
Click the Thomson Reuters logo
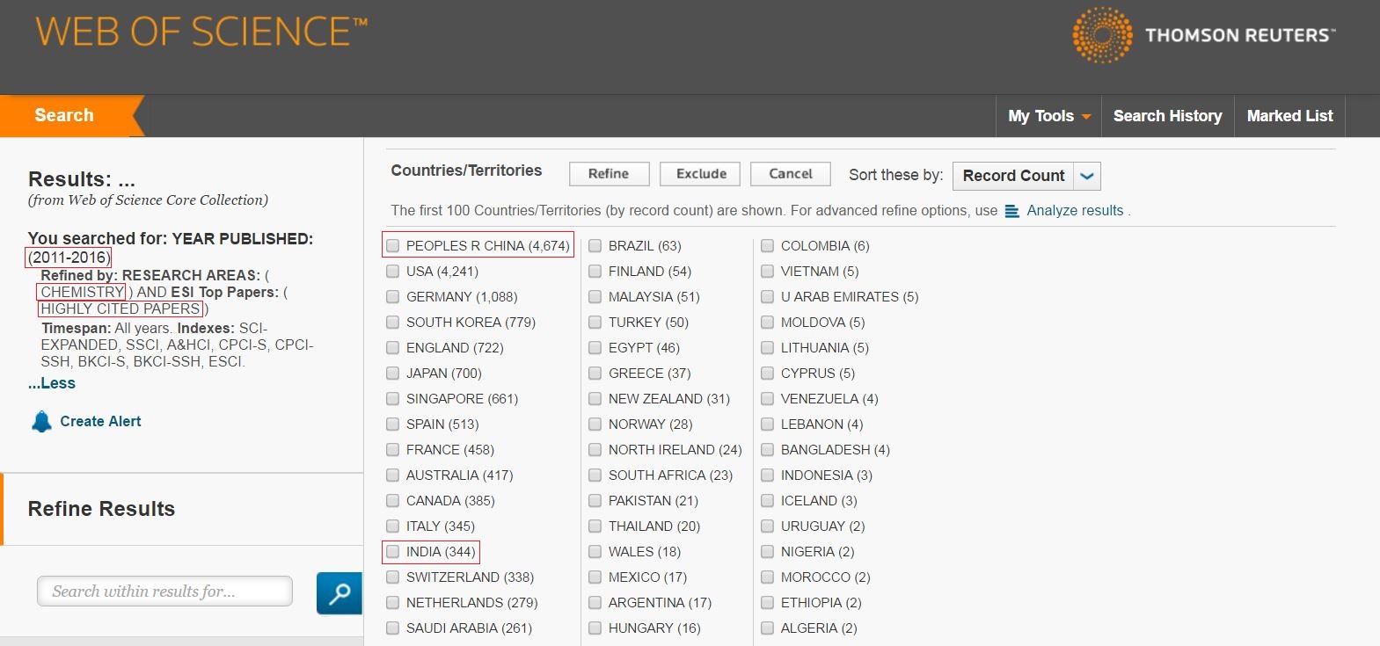click(1203, 35)
